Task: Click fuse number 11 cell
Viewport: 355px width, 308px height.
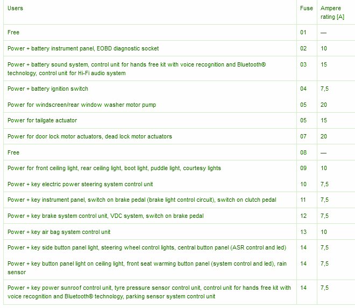Action: tap(303, 200)
